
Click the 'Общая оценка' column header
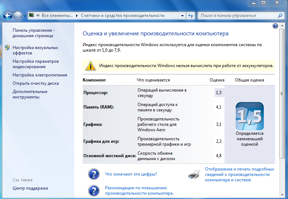pos(250,80)
